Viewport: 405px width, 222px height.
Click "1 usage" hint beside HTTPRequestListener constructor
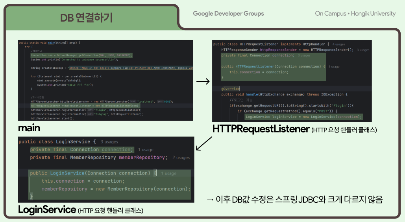click(x=334, y=66)
